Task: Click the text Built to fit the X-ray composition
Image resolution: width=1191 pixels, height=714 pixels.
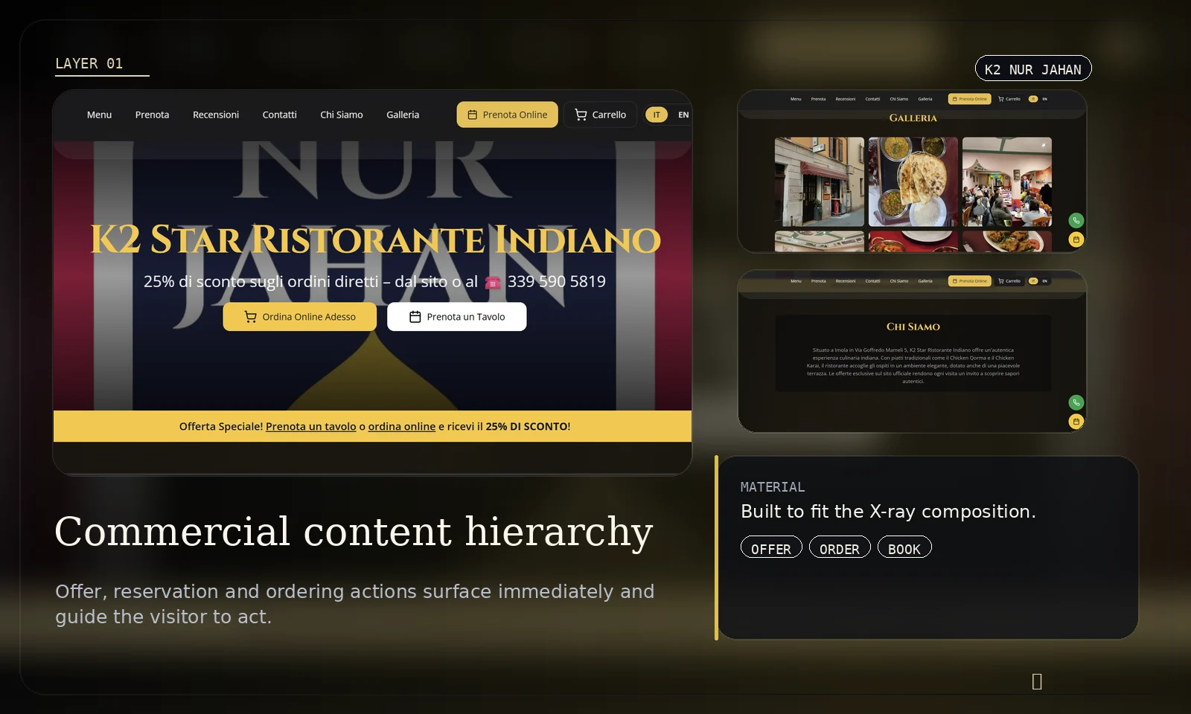Action: click(x=888, y=512)
